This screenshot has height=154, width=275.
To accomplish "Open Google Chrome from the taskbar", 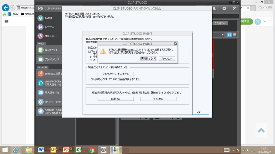I will (x=91, y=150).
